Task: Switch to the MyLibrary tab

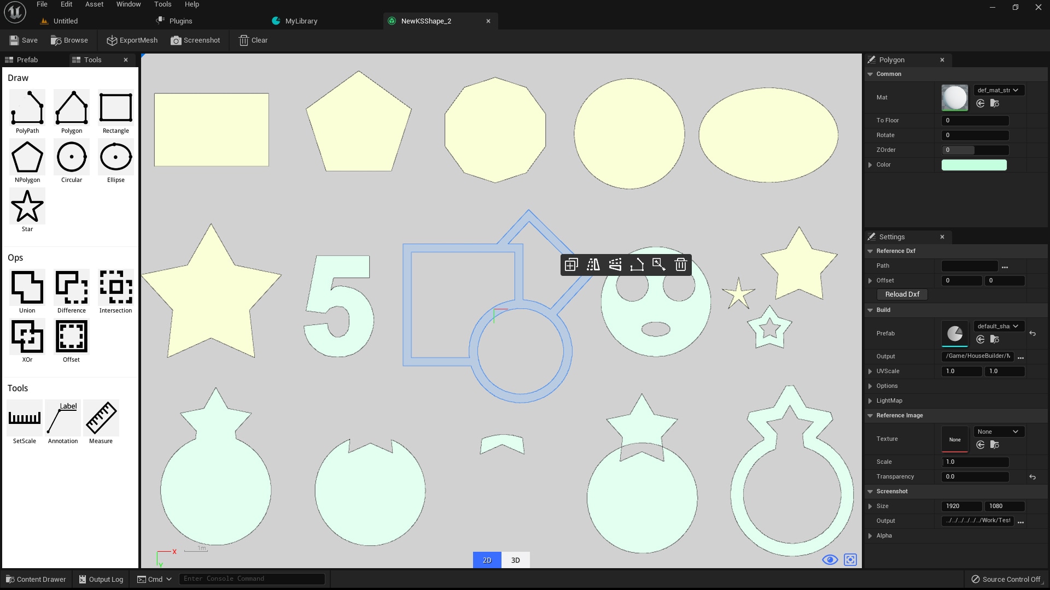Action: [301, 21]
